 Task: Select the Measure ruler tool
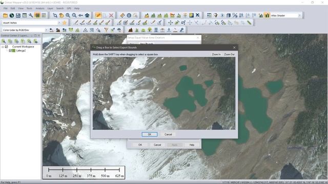(122, 15)
